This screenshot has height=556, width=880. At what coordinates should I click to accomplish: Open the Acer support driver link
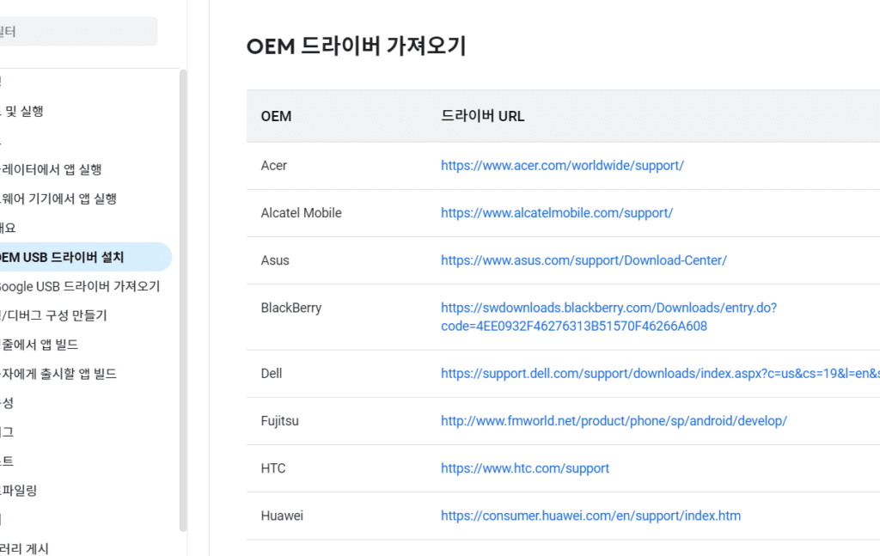tap(562, 166)
